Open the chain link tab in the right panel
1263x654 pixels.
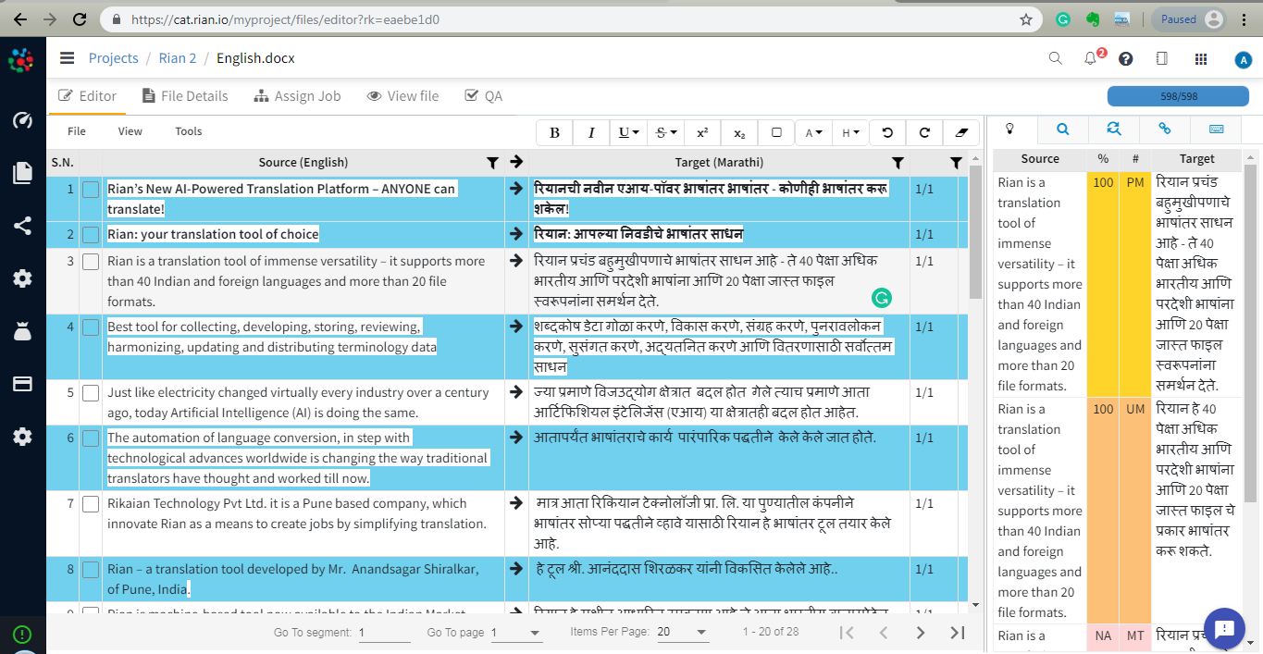pyautogui.click(x=1165, y=130)
